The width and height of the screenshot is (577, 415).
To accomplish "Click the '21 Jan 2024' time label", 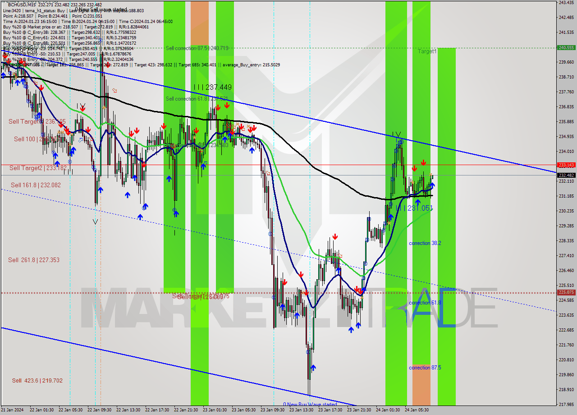I will tap(13, 410).
